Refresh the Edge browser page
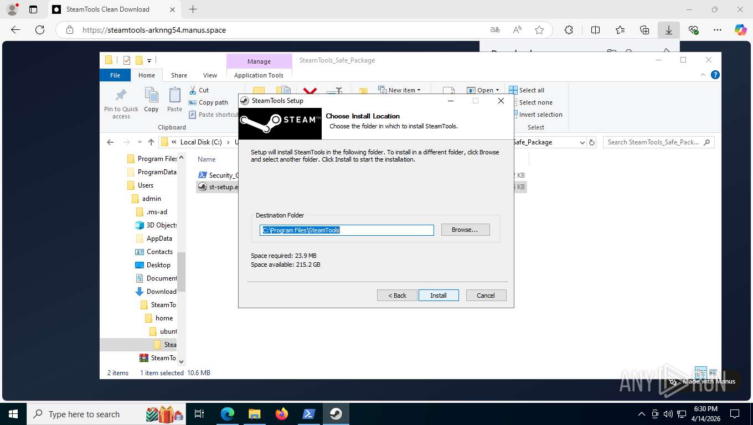 click(x=39, y=30)
